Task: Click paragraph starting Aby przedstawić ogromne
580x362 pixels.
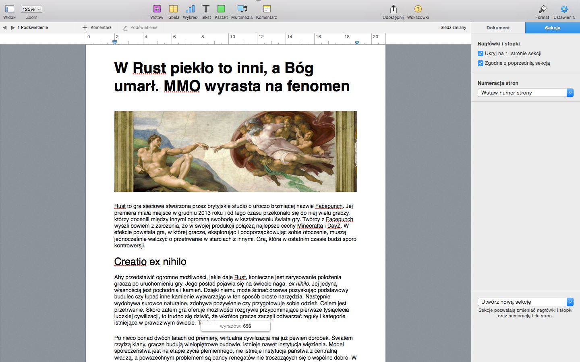Action: 232,300
